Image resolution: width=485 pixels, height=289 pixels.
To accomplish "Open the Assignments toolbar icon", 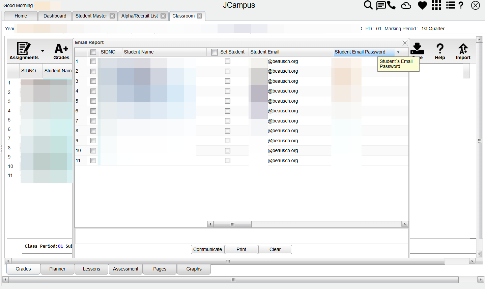I will coord(24,51).
